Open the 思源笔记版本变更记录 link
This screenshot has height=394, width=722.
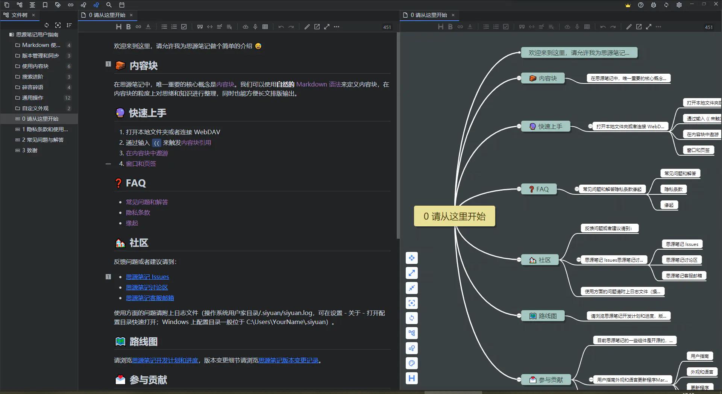[288, 360]
